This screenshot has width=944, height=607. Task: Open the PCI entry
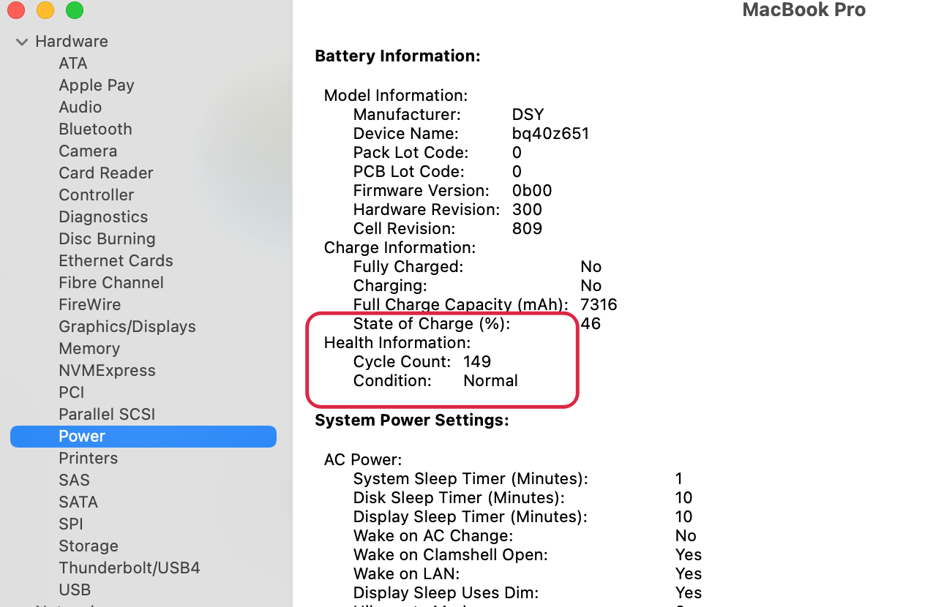tap(72, 392)
